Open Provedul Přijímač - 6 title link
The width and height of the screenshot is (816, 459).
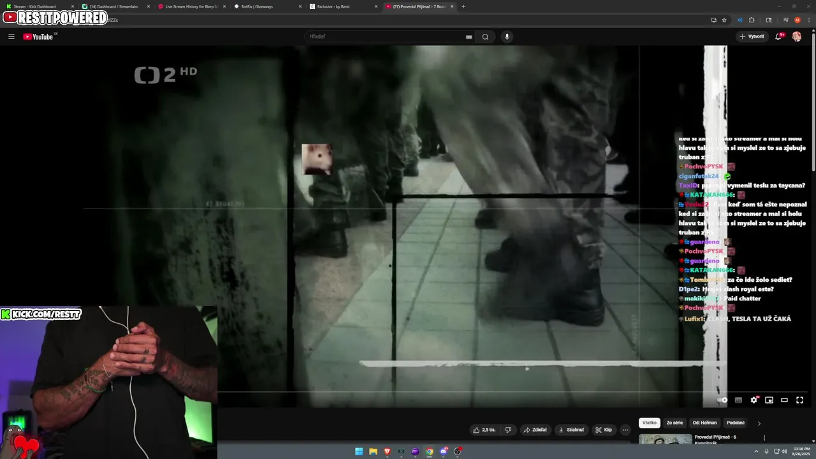pos(715,439)
